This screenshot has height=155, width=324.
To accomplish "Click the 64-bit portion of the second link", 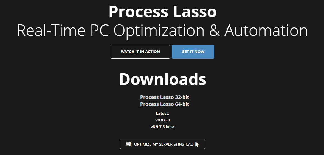I will click(x=181, y=104).
